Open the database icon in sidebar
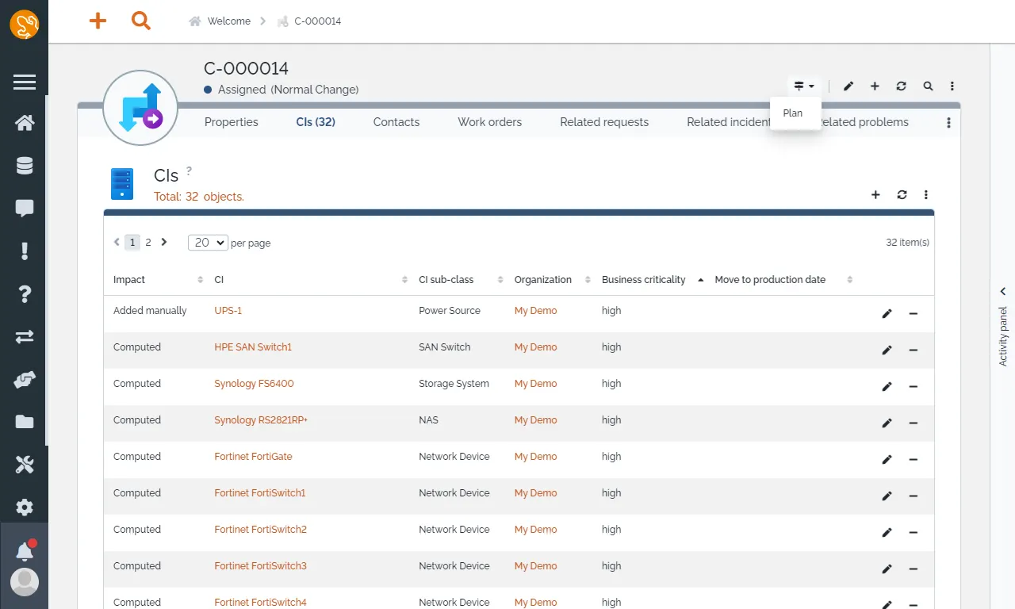Viewport: 1015px width, 609px height. point(25,166)
